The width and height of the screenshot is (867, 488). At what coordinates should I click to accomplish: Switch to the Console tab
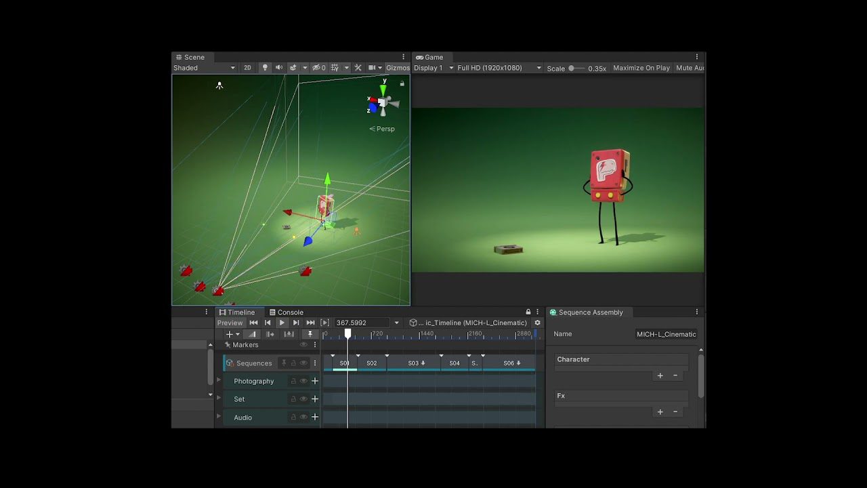287,312
